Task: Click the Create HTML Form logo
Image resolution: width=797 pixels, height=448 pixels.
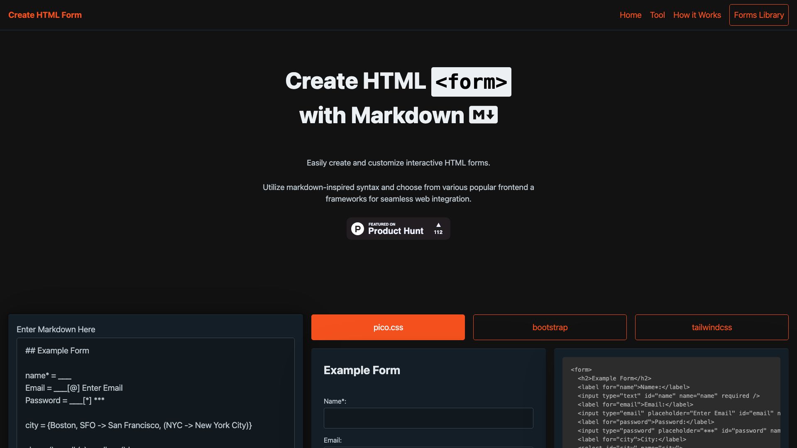Action: pyautogui.click(x=45, y=15)
